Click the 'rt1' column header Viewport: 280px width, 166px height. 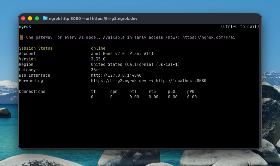point(133,91)
